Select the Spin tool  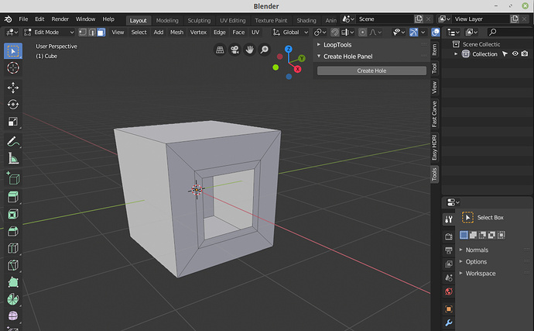(13, 299)
